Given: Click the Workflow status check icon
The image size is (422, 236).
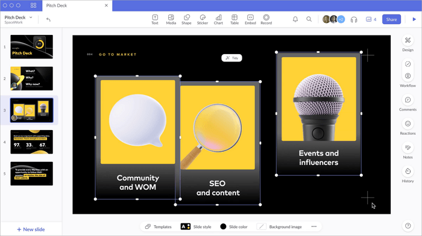Looking at the screenshot, I should 408,64.
